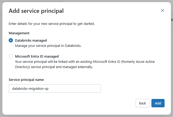Click the Service principal name field

pos(55,88)
